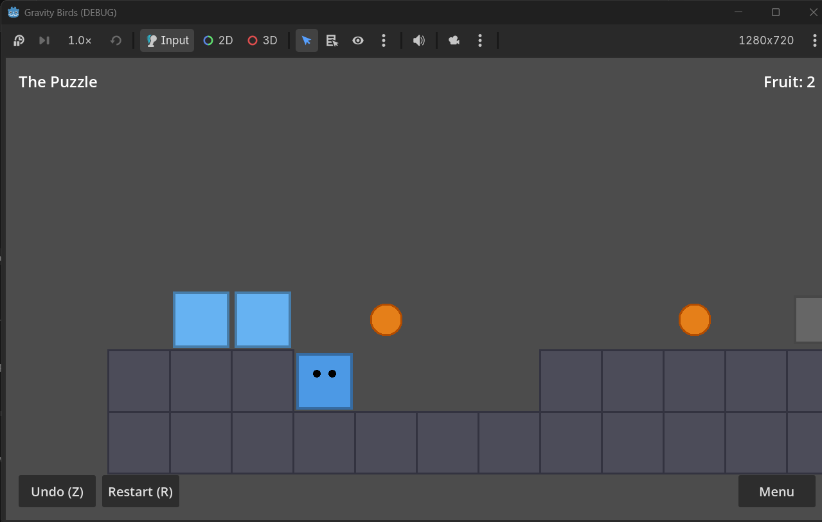
Task: Click the Fruit: 2 counter text
Action: tap(789, 82)
